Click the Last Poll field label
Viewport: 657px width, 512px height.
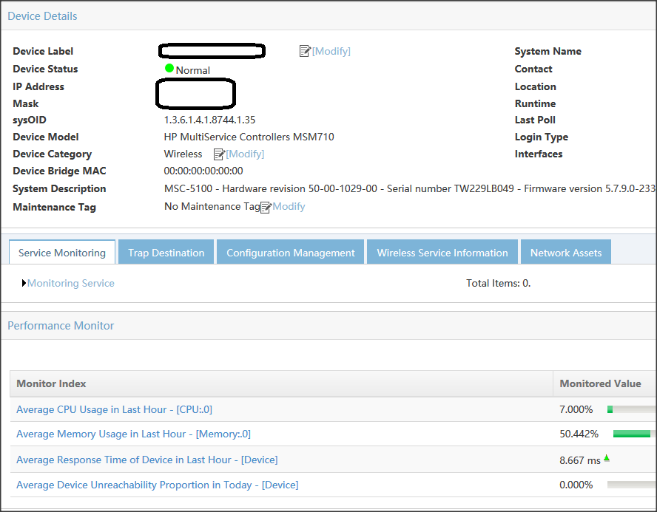pyautogui.click(x=535, y=120)
